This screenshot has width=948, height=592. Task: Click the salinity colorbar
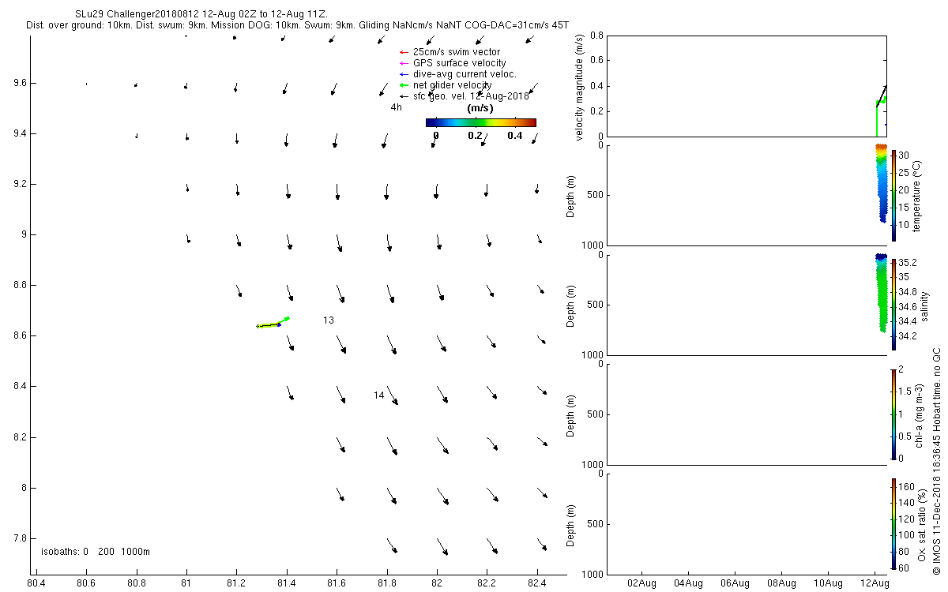[x=893, y=304]
